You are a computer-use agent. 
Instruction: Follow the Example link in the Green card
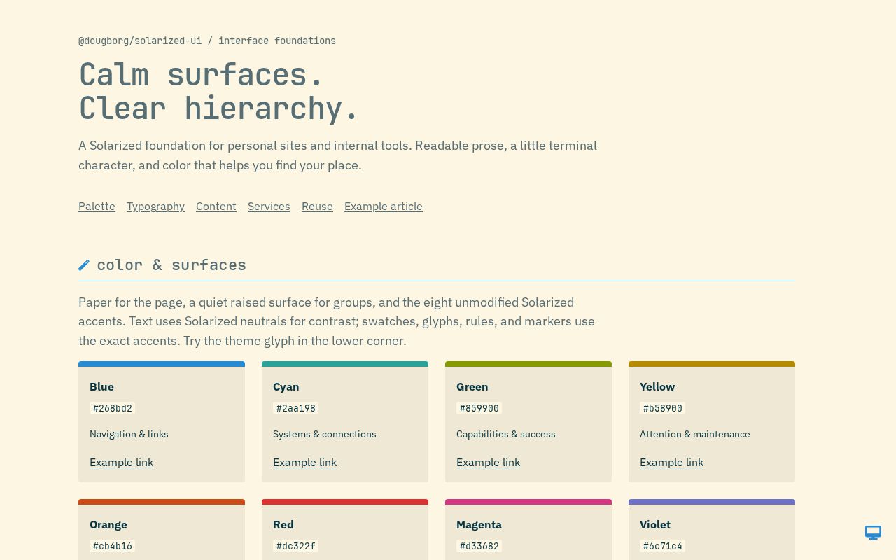[x=488, y=462]
